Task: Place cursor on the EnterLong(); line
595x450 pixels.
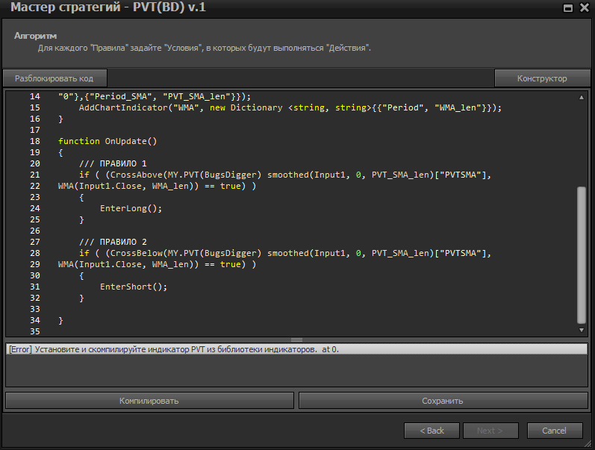Action: [x=131, y=209]
